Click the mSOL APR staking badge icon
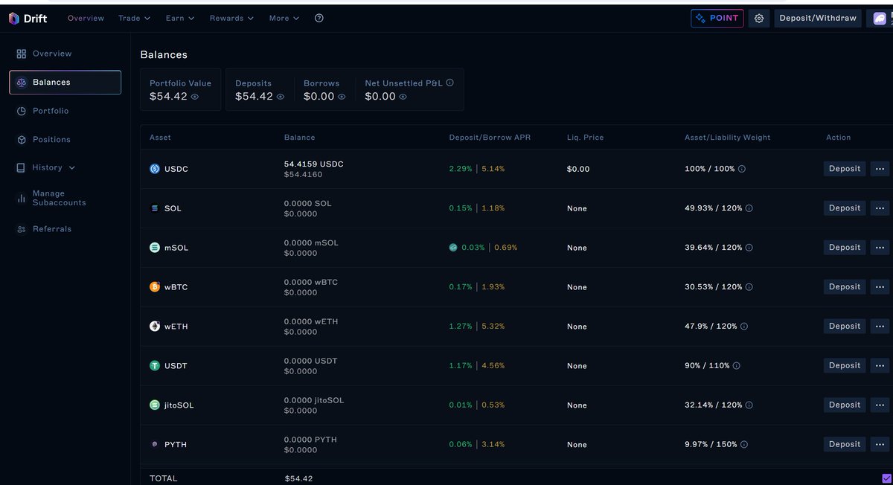The height and width of the screenshot is (485, 893). 453,248
